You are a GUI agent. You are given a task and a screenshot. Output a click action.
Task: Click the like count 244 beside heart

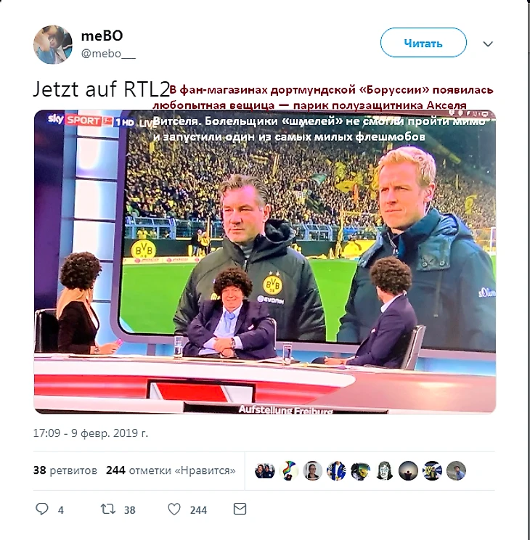[198, 510]
